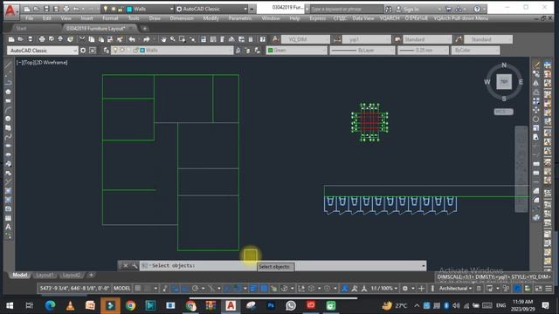Click the Plot printer icon in standard toolbar
559x314 pixels.
(x=42, y=39)
